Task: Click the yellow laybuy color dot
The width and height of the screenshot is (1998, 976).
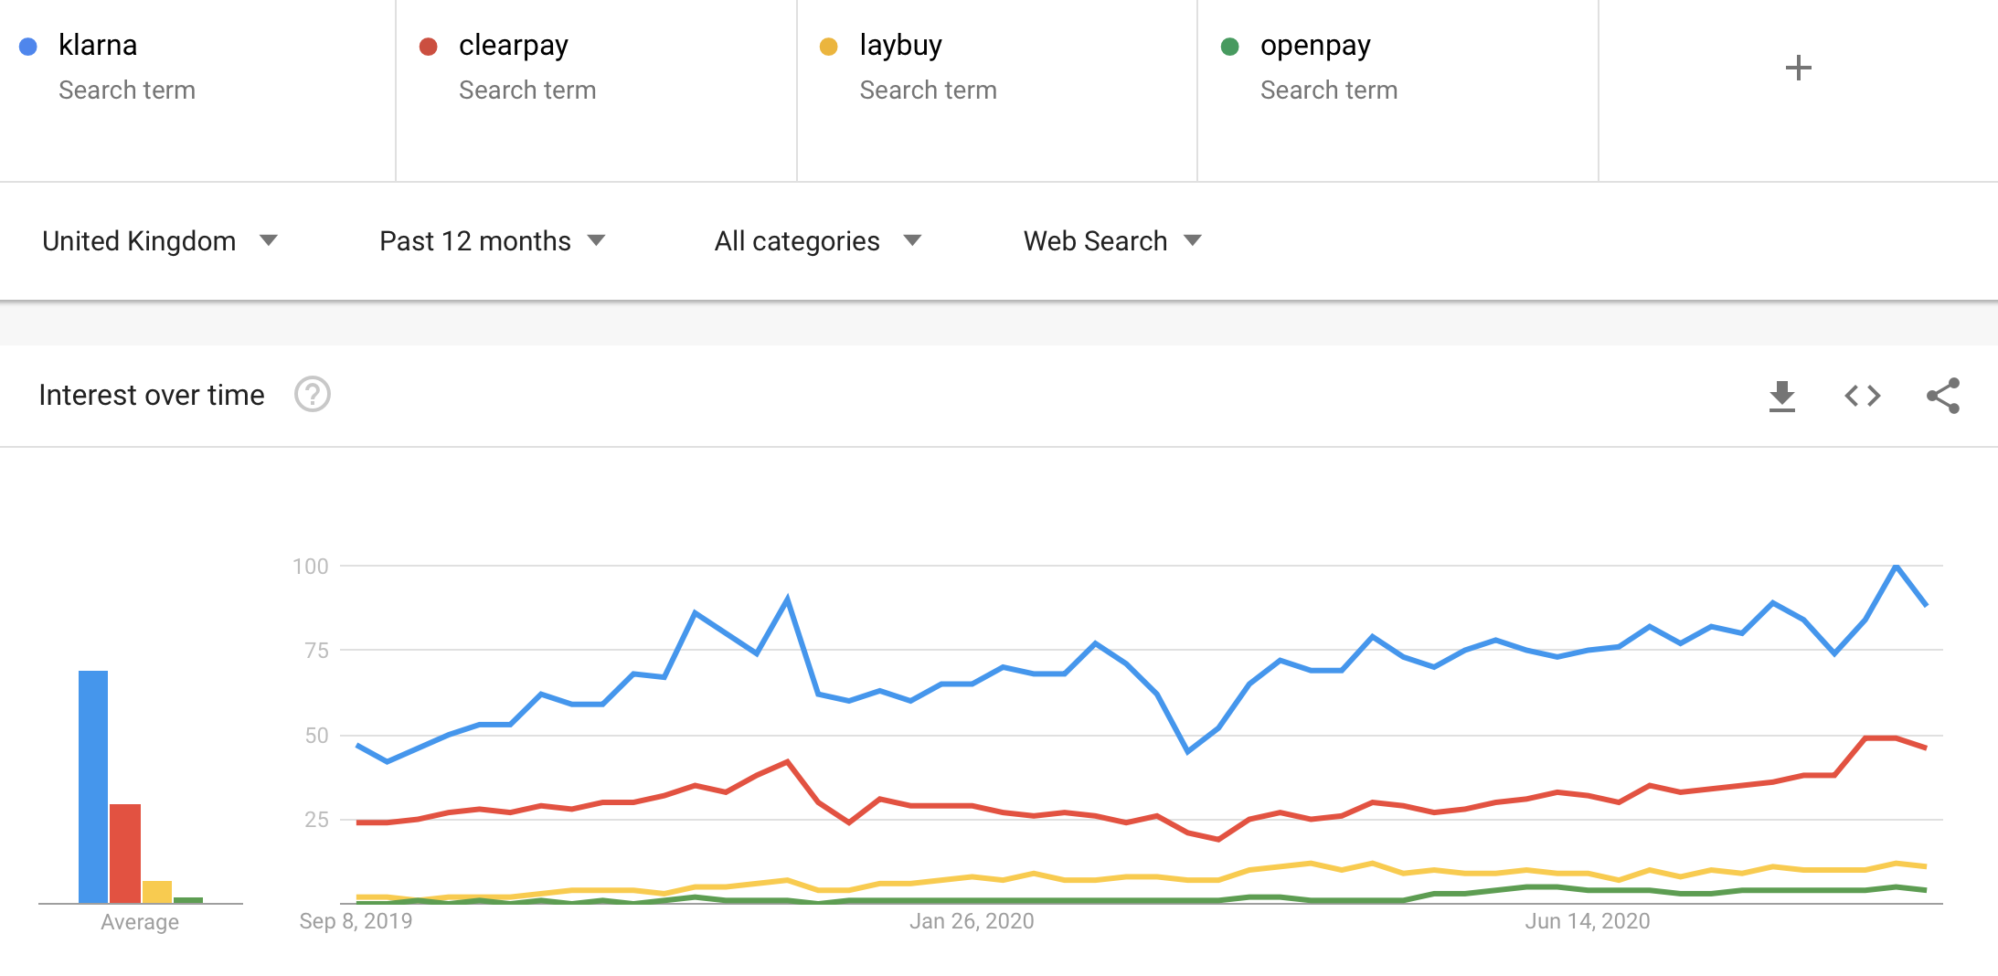Action: (829, 47)
